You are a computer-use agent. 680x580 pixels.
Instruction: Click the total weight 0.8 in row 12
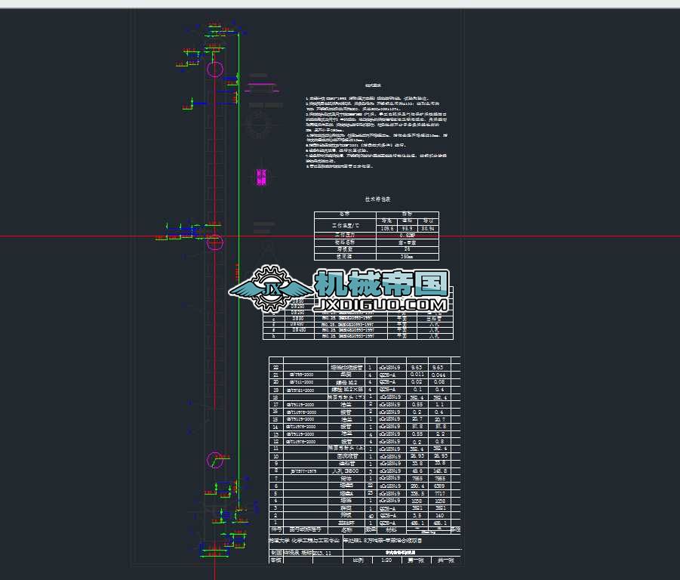point(439,441)
